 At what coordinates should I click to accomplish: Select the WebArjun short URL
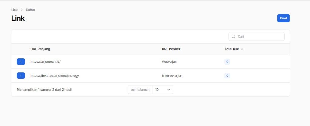[169, 61]
